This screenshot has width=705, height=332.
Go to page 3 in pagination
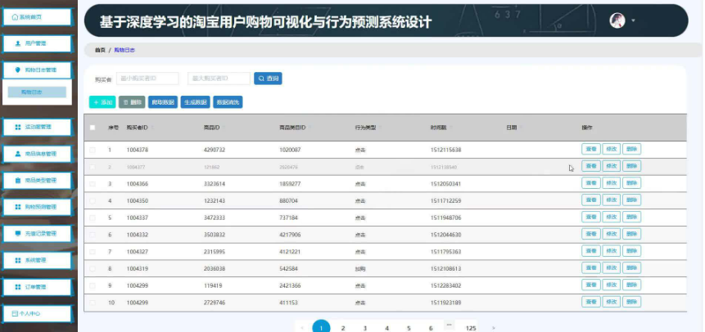(365, 329)
